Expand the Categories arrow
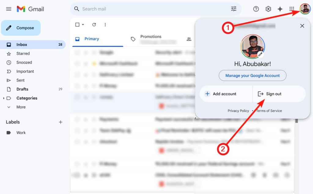Screen dimensions: 313x194 4,98
